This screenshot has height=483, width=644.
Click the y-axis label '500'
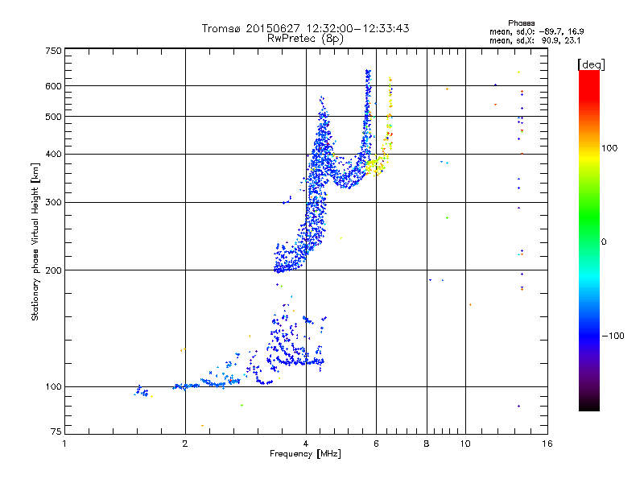53,117
